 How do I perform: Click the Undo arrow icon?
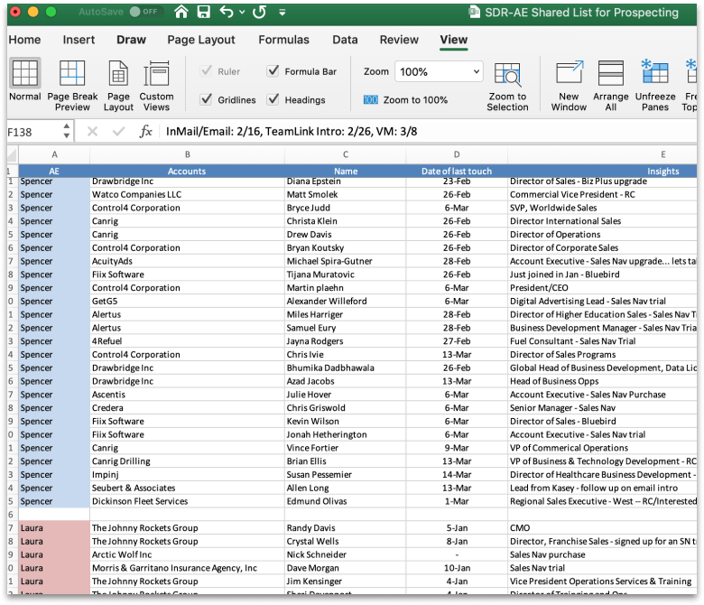tap(227, 12)
